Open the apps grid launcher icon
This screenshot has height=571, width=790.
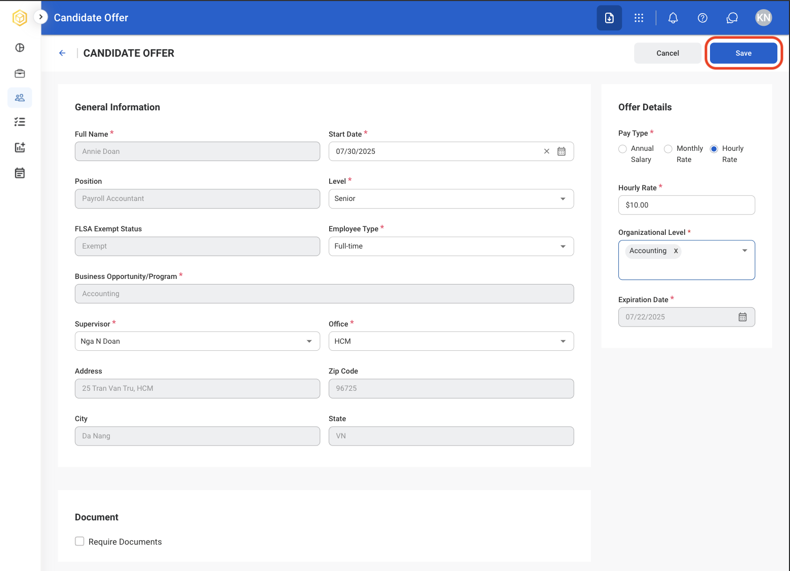tap(639, 18)
